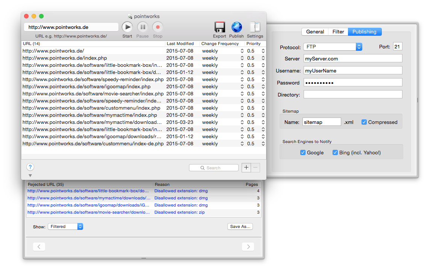The image size is (425, 267).
Task: Click the Username field
Action: [x=352, y=70]
